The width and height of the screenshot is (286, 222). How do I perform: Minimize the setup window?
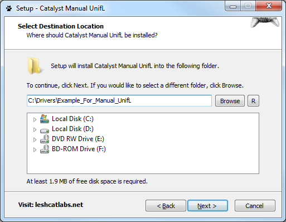coord(233,7)
